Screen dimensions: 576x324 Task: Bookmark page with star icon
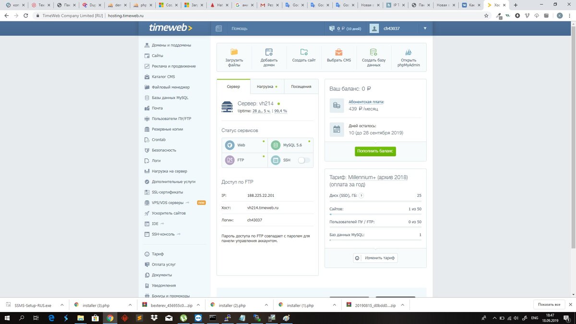[486, 15]
